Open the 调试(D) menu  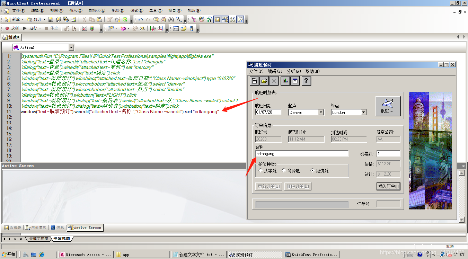pos(137,11)
